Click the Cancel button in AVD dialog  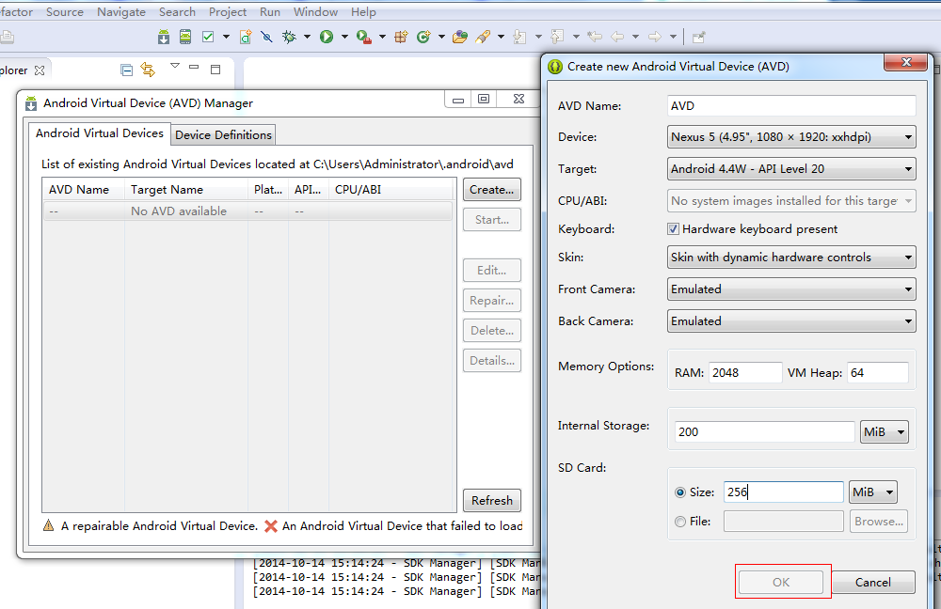[x=873, y=582]
